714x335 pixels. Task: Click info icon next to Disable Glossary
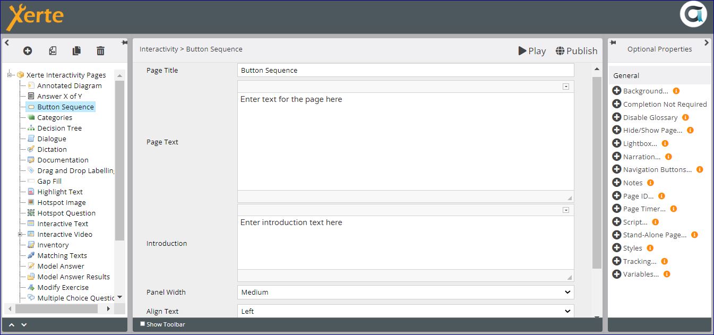(x=685, y=117)
